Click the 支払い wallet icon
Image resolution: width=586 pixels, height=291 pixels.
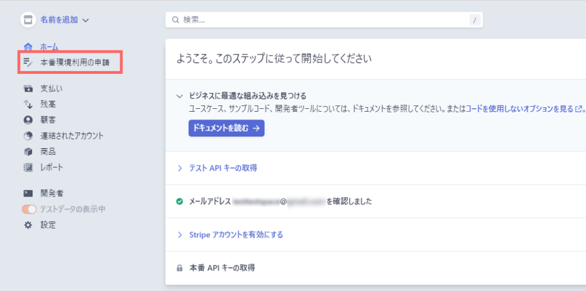(28, 89)
